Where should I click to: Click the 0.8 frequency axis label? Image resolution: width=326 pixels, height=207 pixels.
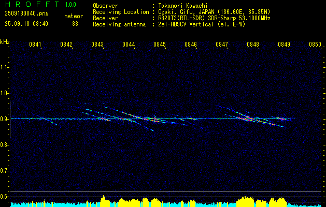click(4, 145)
